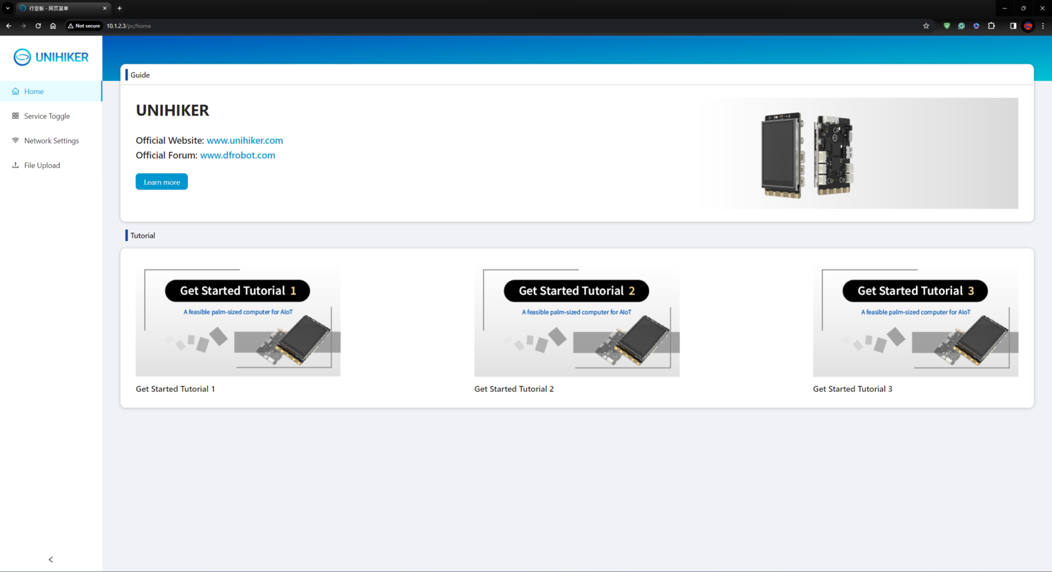Click the Home house icon in sidebar
The width and height of the screenshot is (1052, 572).
[15, 91]
